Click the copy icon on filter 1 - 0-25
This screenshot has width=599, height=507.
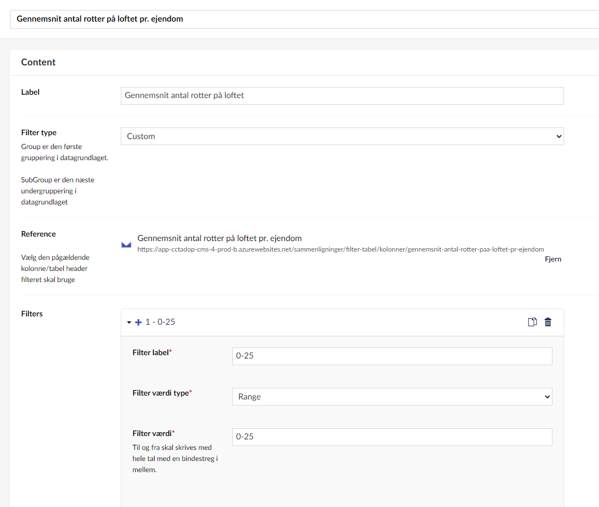pyautogui.click(x=532, y=322)
